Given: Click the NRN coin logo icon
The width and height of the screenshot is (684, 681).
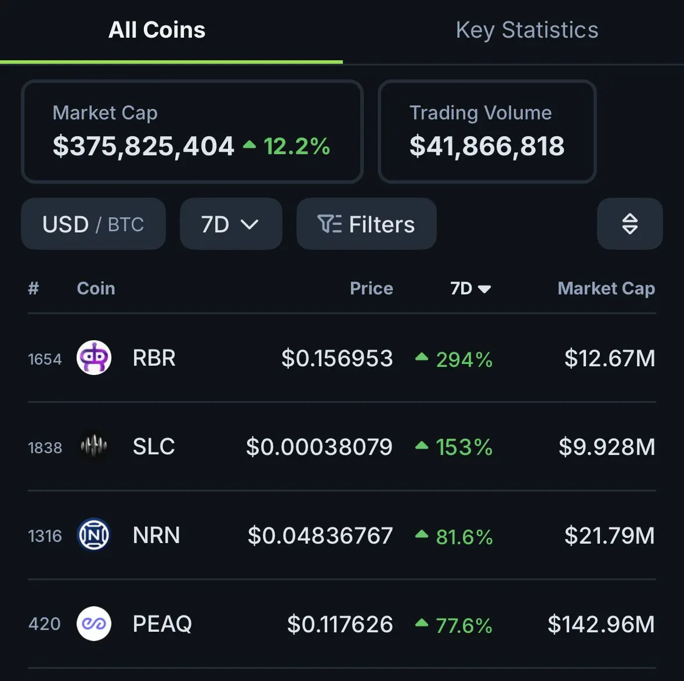Looking at the screenshot, I should pyautogui.click(x=94, y=534).
